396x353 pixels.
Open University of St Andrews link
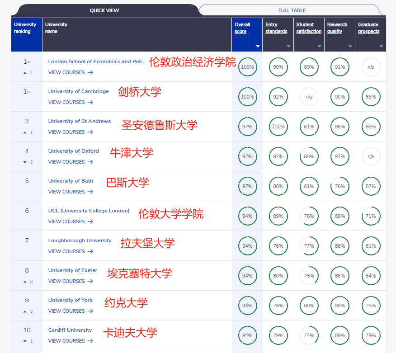click(80, 121)
